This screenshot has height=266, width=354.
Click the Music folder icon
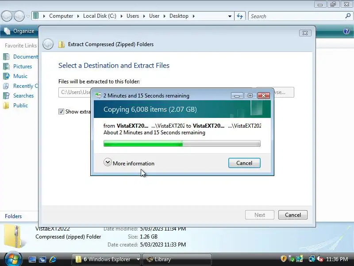click(x=6, y=76)
